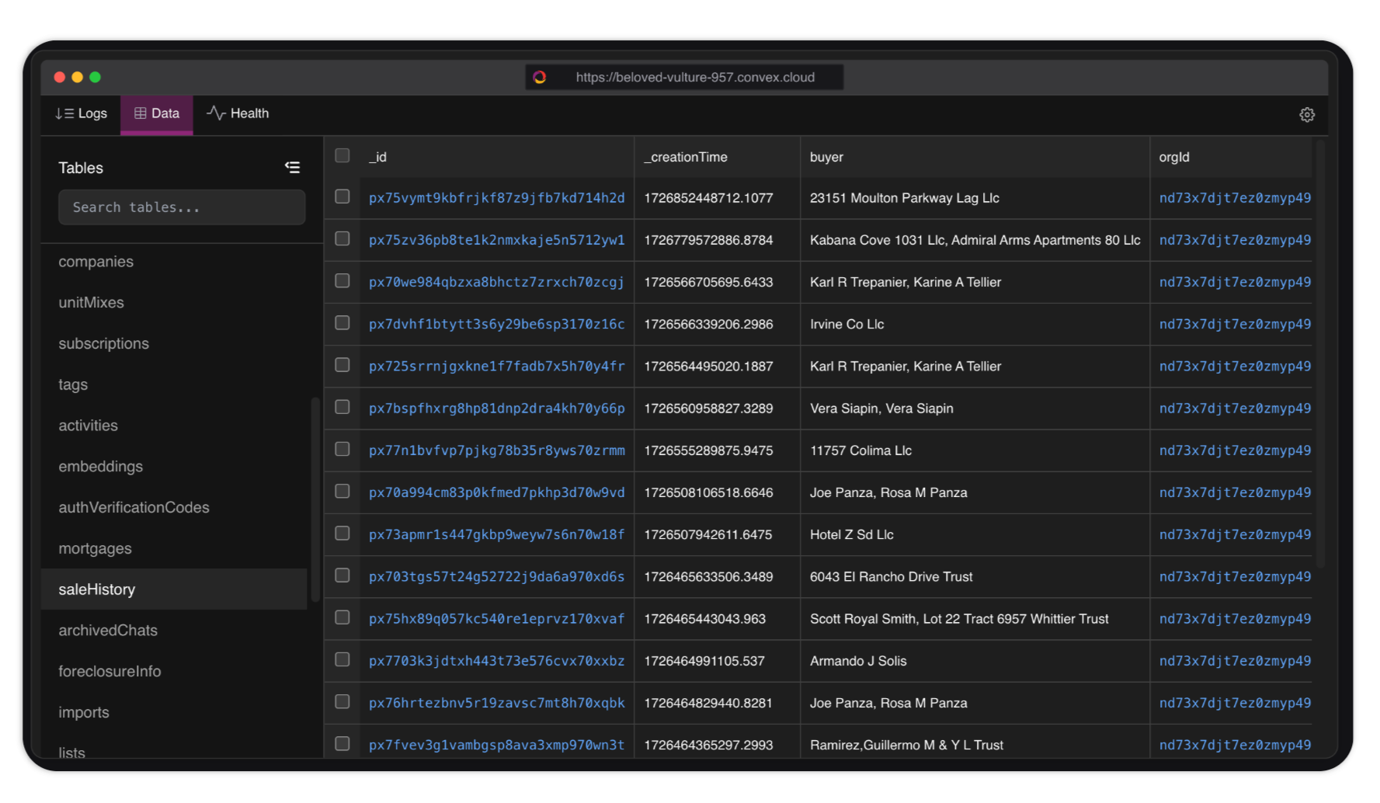Open id link px75zv36pb8te1k2nmxkaje5n5712yw1
This screenshot has width=1380, height=803.
pyautogui.click(x=497, y=240)
